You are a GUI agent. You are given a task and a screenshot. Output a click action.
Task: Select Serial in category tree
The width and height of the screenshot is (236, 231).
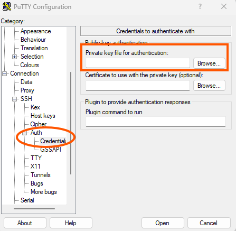click(27, 200)
